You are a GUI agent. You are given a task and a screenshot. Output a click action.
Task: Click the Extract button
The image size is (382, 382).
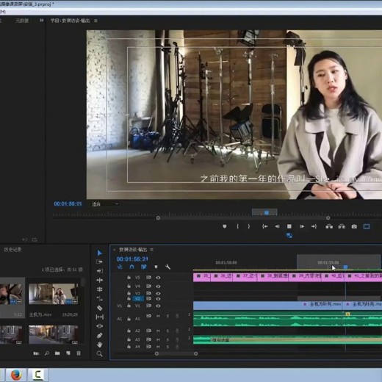point(342,226)
